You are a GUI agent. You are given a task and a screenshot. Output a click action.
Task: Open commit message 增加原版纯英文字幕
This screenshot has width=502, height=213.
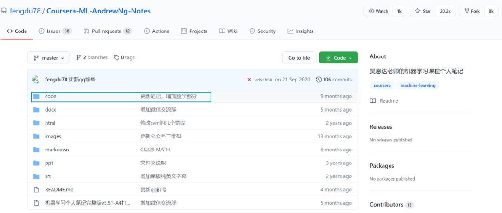pos(164,176)
